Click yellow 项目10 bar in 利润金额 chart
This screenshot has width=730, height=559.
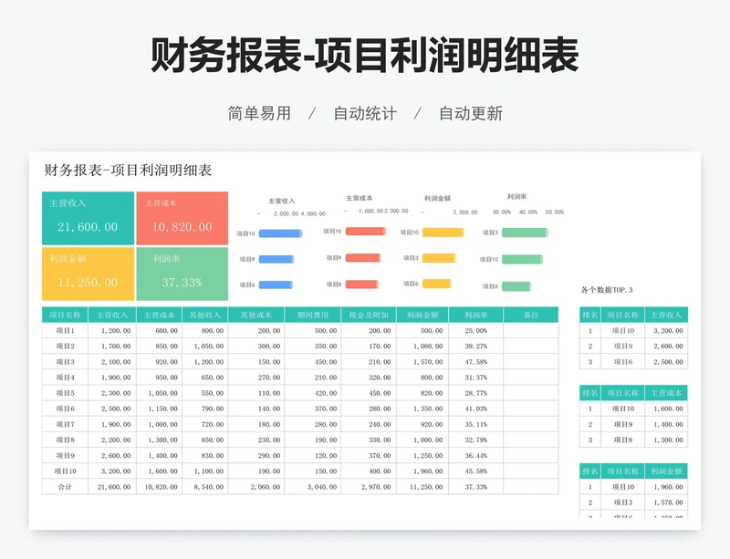tap(443, 233)
